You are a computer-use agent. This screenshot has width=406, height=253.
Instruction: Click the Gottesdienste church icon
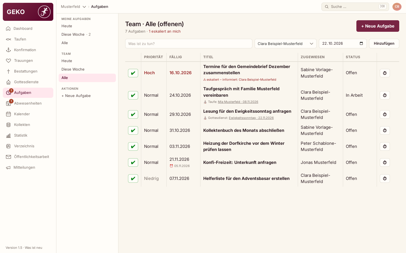pos(8,82)
